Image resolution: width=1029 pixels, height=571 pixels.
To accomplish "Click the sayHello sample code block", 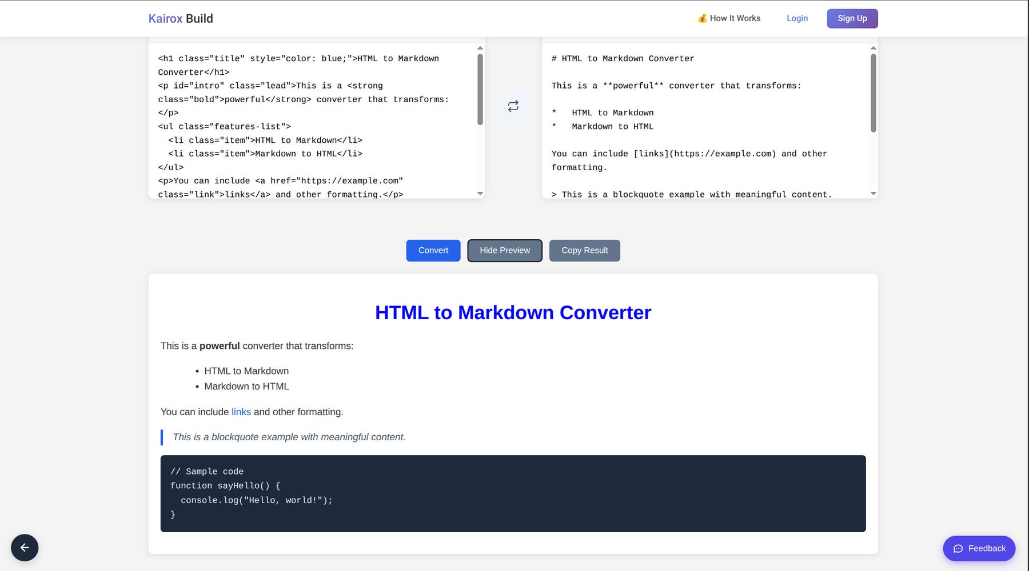I will [x=513, y=493].
